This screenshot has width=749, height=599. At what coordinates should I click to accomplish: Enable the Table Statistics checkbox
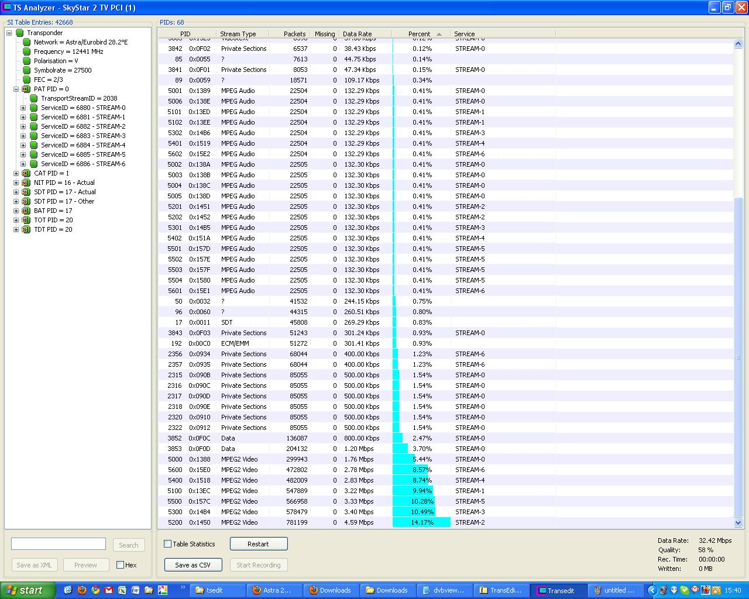168,544
